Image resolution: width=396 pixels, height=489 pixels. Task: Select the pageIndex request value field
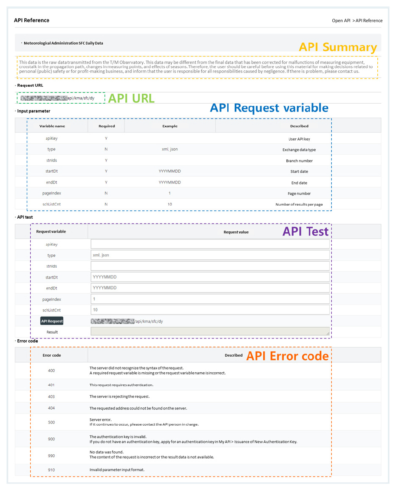coord(210,299)
